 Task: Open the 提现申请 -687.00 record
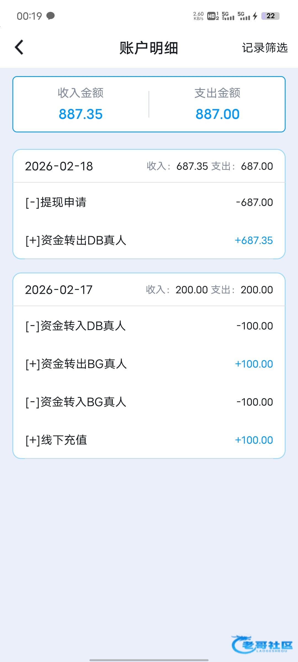(149, 202)
